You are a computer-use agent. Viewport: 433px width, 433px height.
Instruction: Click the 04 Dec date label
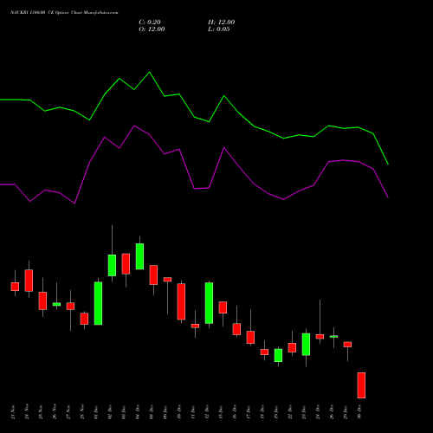pyautogui.click(x=138, y=412)
